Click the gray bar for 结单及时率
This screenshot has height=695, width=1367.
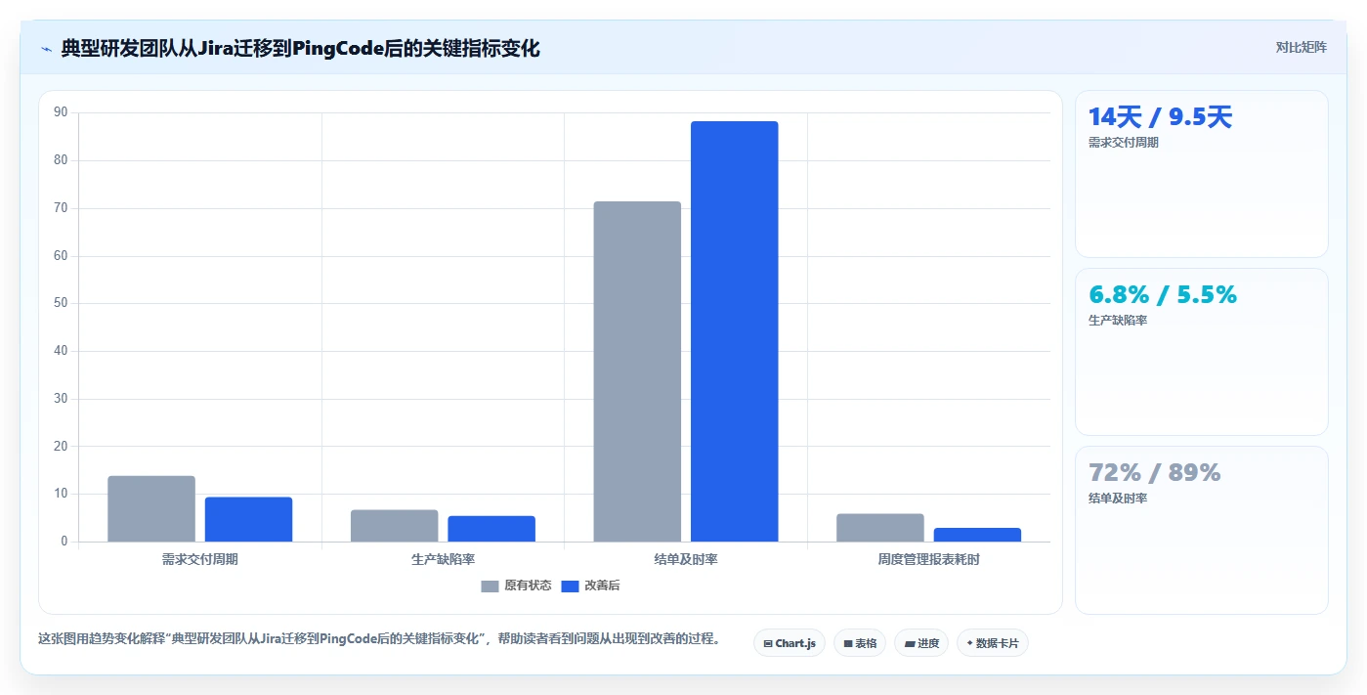637,371
